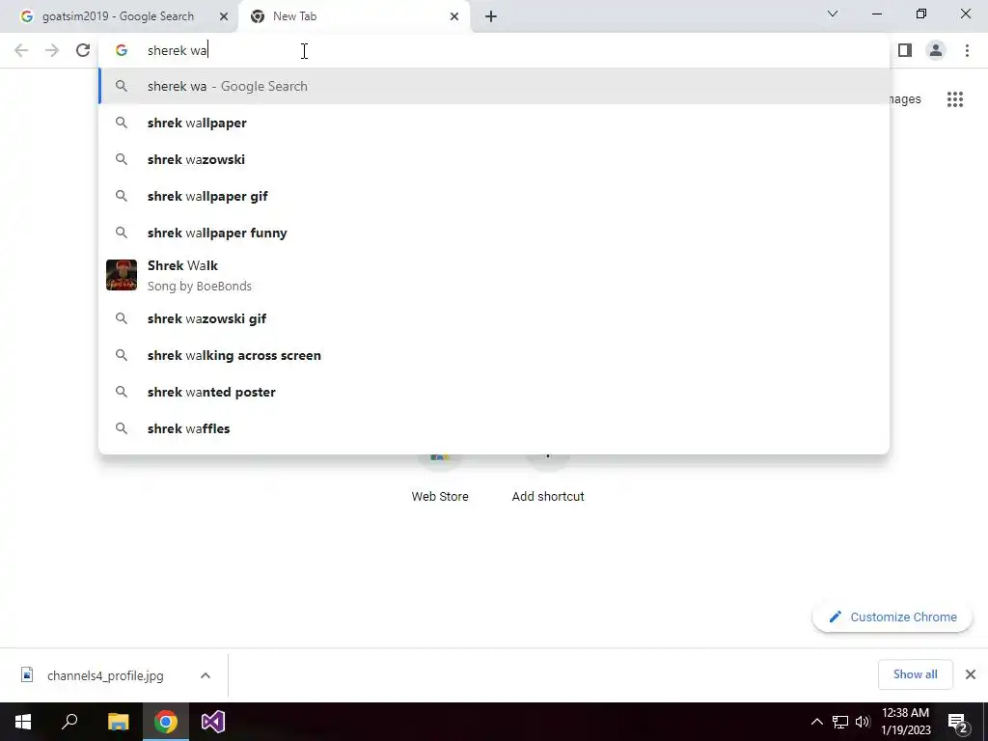Go back using the back arrow
Screen dimensions: 988x741
(x=21, y=50)
